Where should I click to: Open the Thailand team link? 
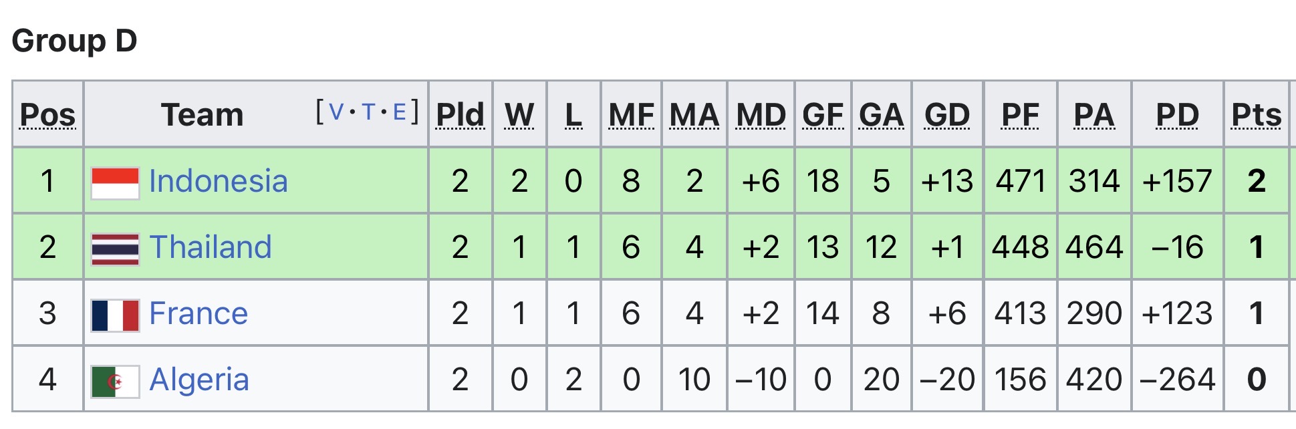pos(210,247)
